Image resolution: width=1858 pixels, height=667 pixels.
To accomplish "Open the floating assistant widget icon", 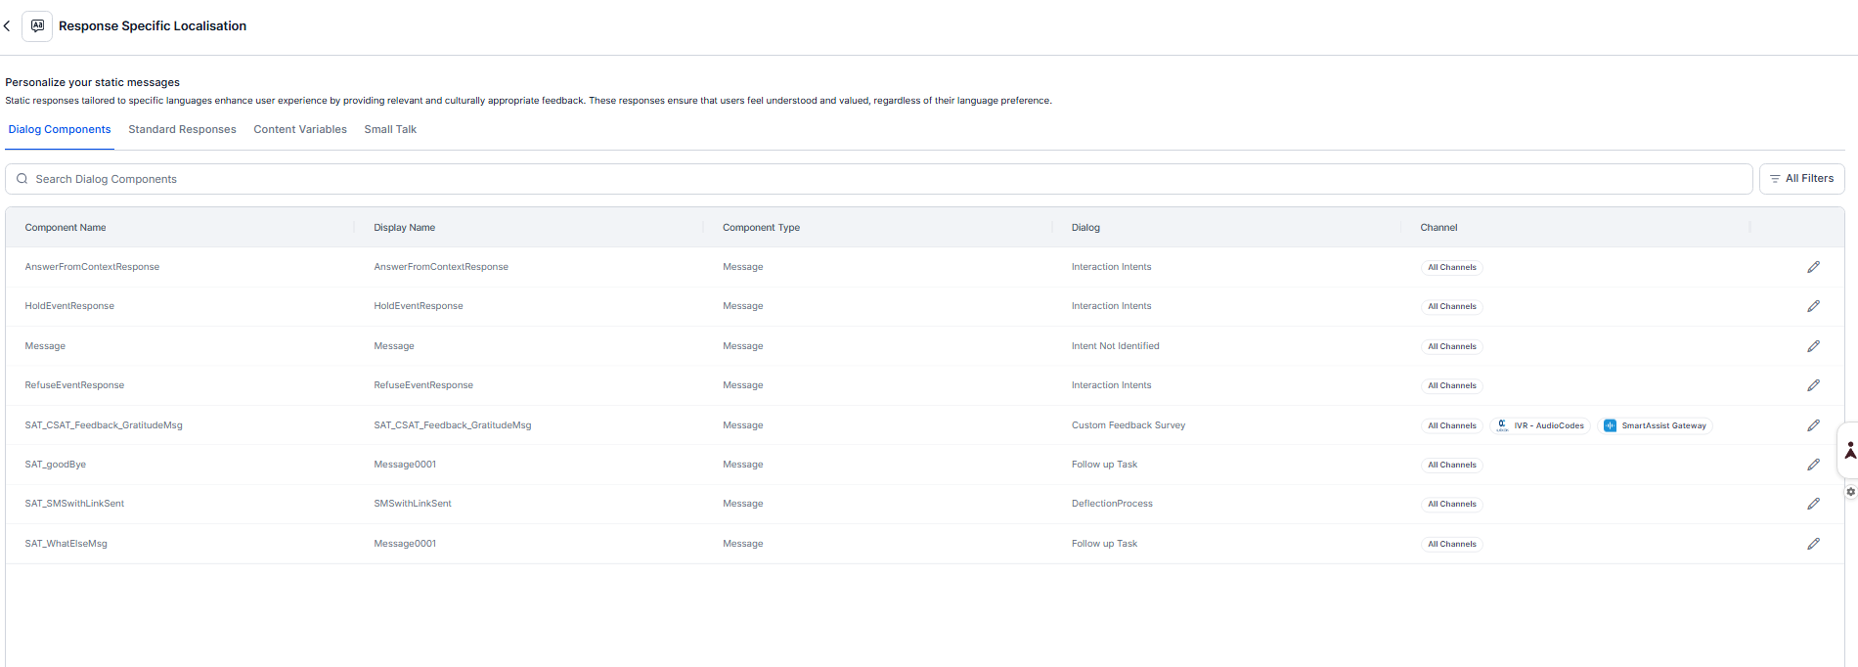I will tap(1849, 451).
